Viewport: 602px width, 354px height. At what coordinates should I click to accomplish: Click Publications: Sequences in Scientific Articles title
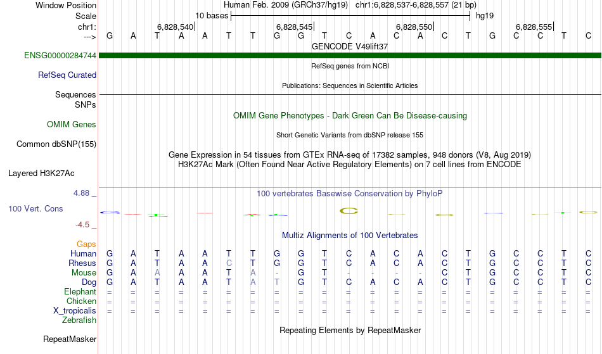(x=350, y=85)
